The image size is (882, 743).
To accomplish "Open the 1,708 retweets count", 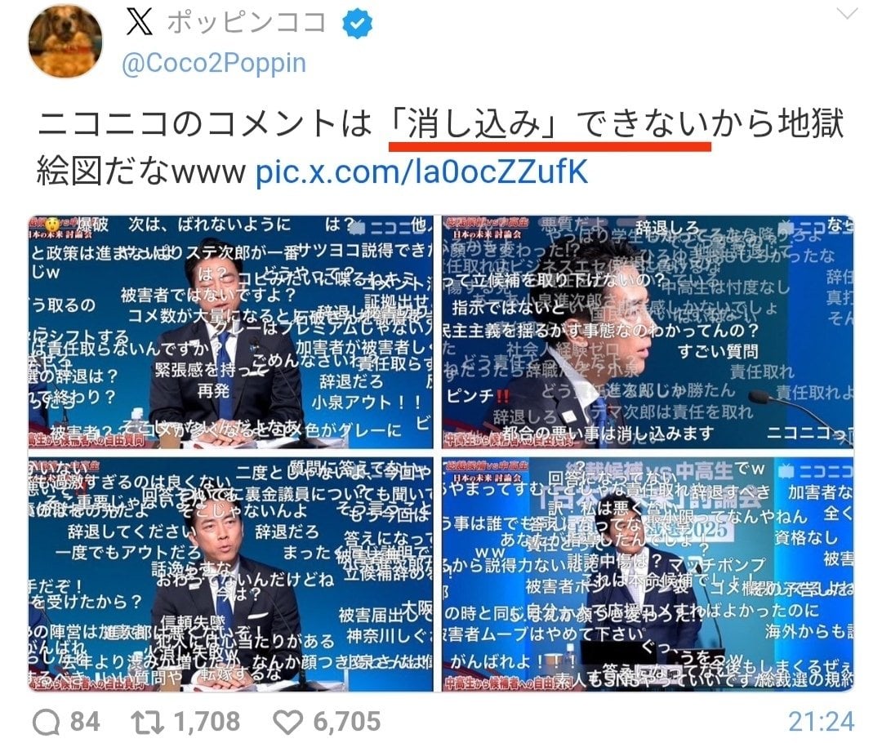I will 207,722.
